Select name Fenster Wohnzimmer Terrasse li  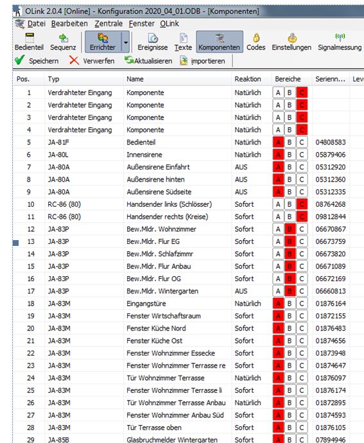pyautogui.click(x=174, y=390)
